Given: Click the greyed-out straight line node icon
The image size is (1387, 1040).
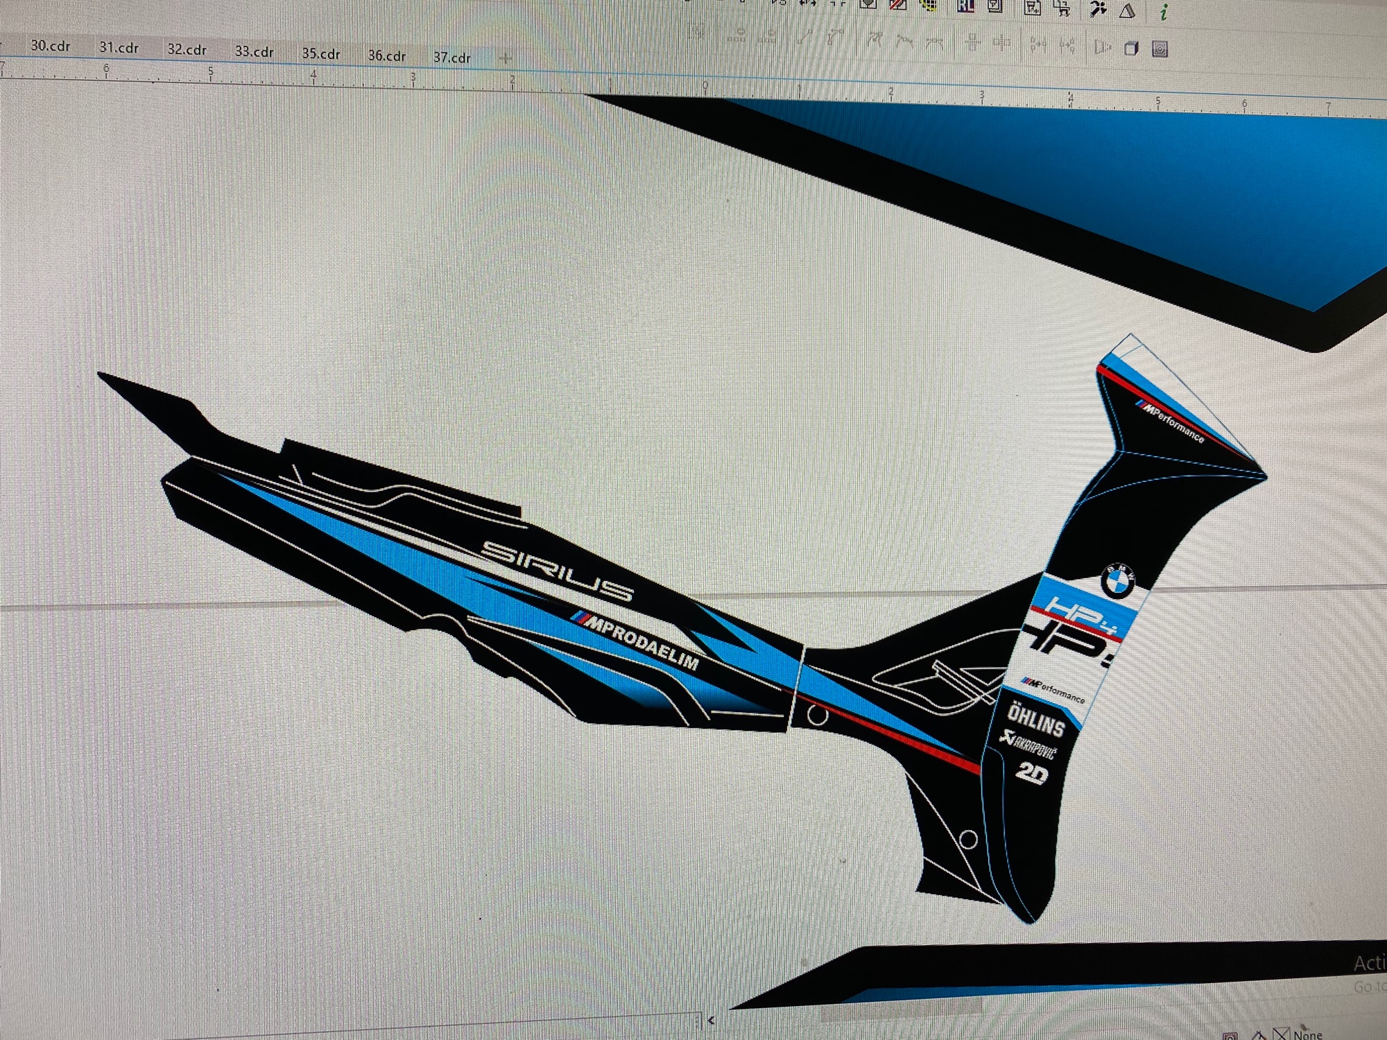Looking at the screenshot, I should tap(804, 37).
